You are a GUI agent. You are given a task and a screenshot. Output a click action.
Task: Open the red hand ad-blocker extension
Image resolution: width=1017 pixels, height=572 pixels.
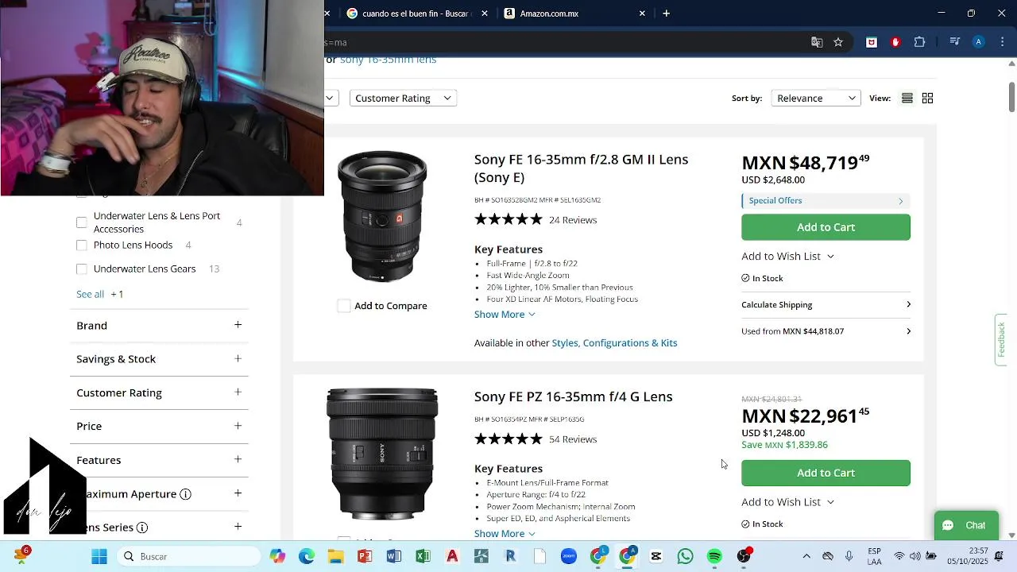click(x=895, y=42)
